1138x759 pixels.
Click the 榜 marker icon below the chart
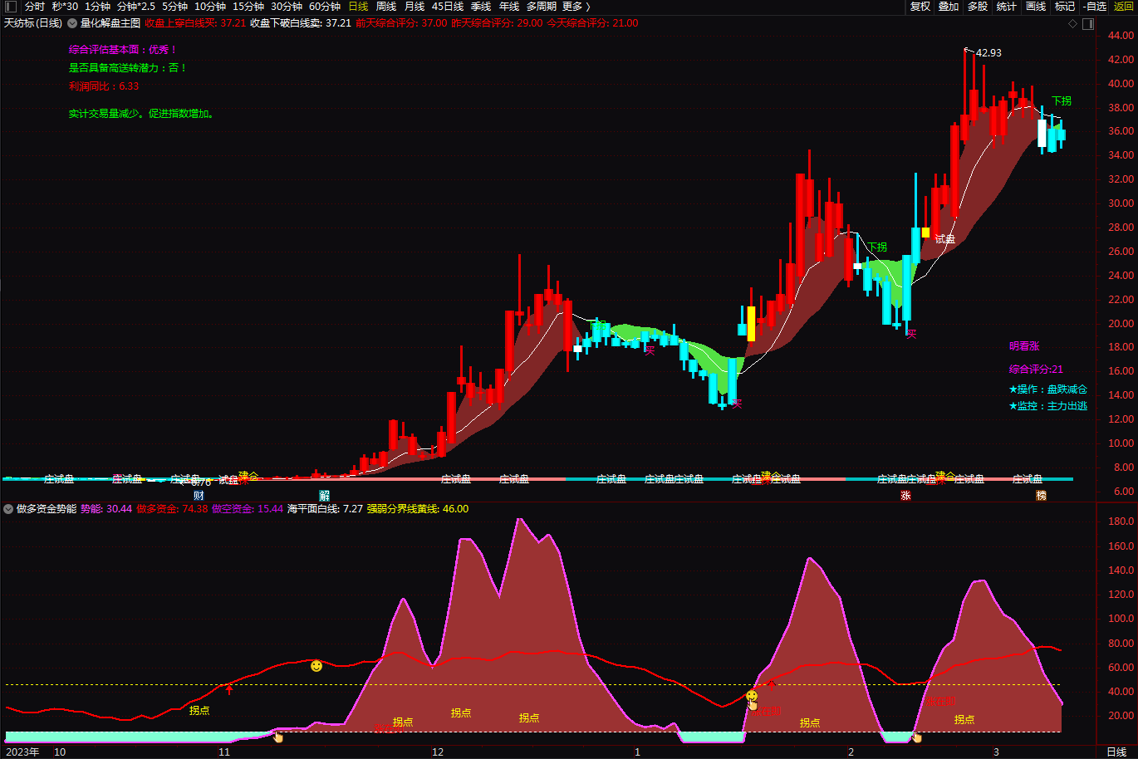[1041, 496]
